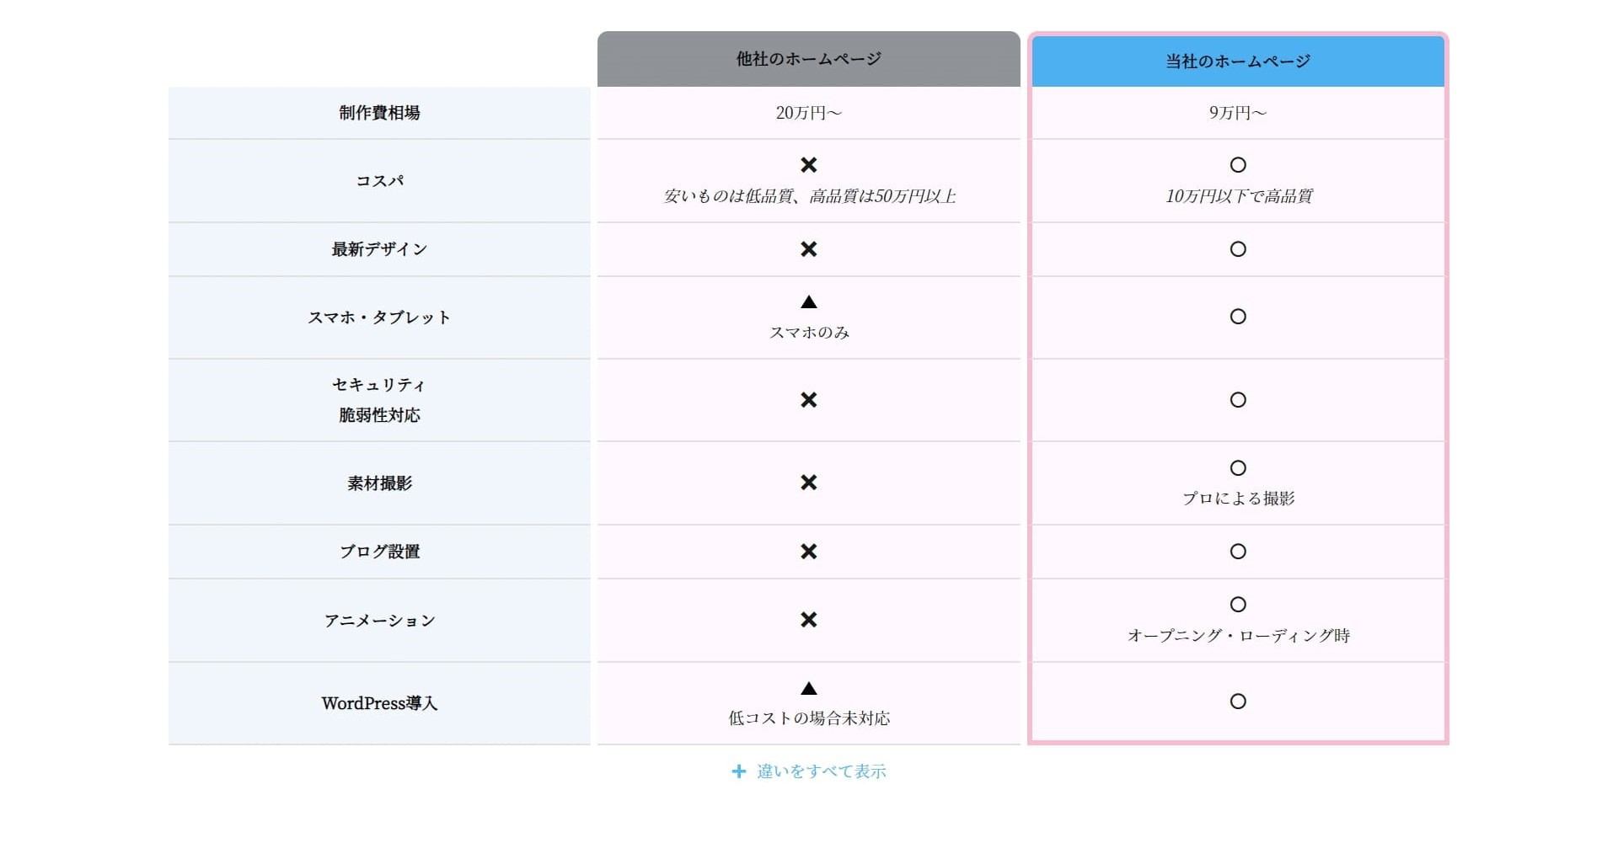Screen dimensions: 1618x859
Task: Click the ○ above オープニング・ローディング時
Action: (x=1237, y=604)
